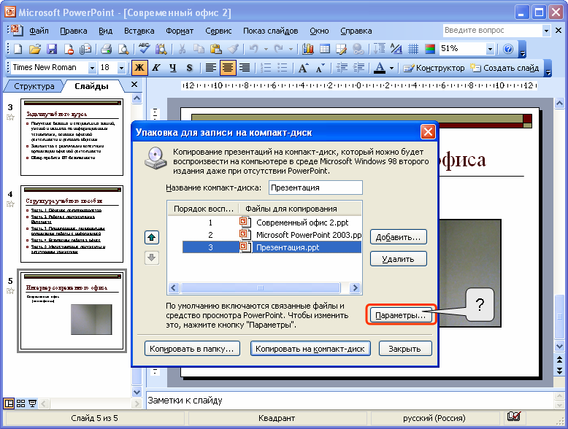Click the Cut scissors icon

pos(183,49)
